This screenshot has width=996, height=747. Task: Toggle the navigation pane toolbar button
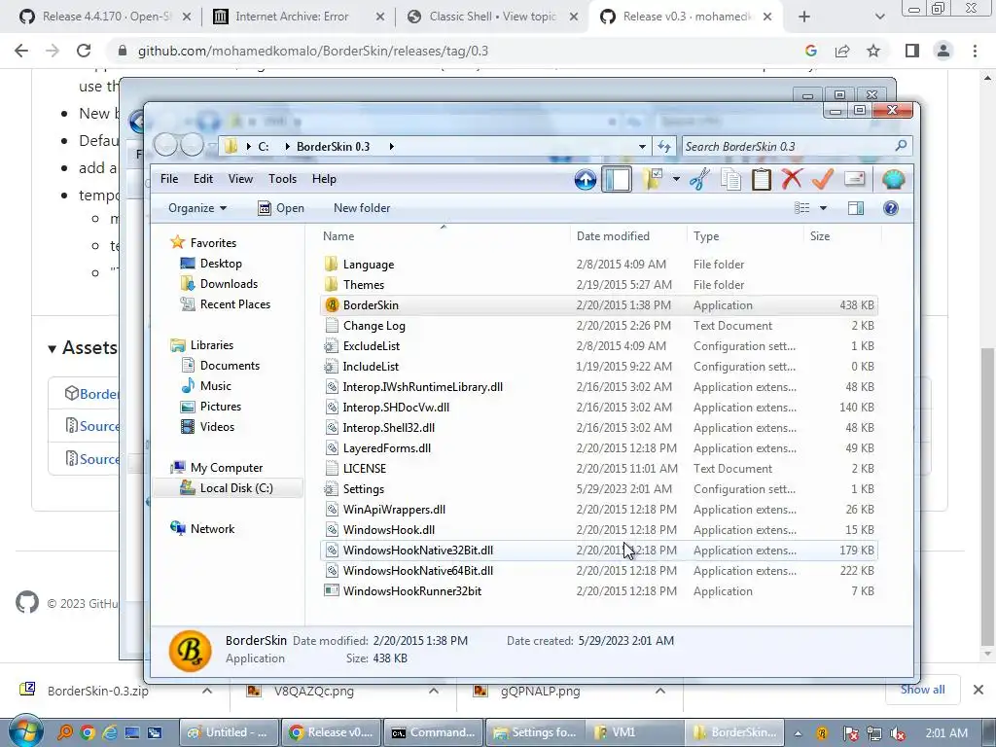coord(616,180)
